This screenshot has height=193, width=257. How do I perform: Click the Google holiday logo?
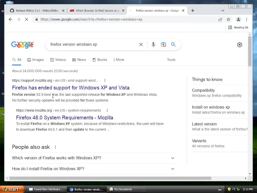[x=22, y=45]
